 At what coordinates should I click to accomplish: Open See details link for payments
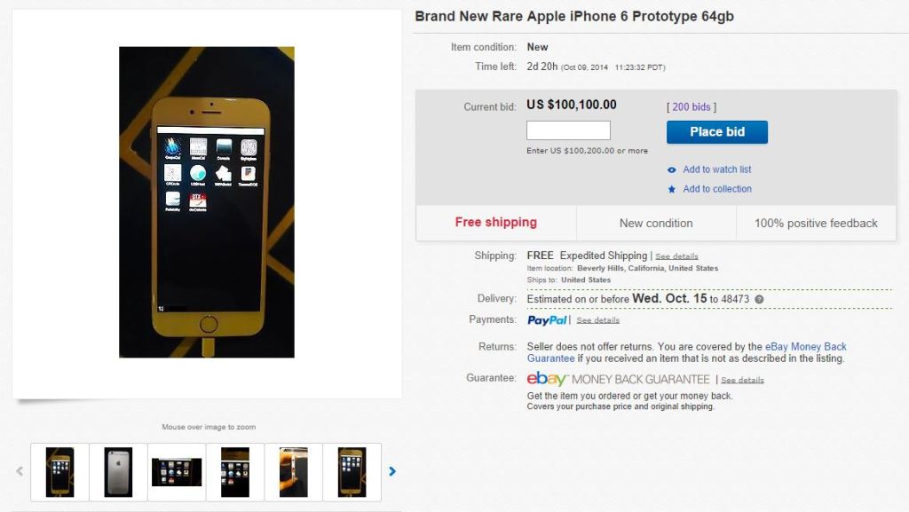(597, 320)
